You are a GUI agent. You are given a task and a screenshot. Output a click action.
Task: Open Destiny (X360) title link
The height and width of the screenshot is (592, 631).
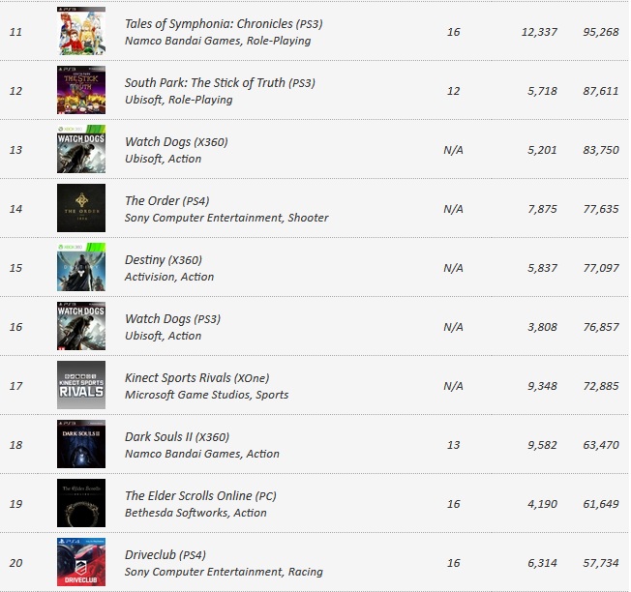point(164,260)
